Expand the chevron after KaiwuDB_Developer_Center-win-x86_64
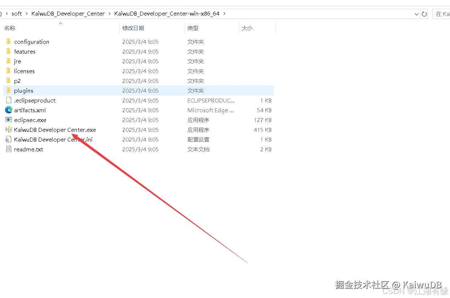 click(224, 14)
